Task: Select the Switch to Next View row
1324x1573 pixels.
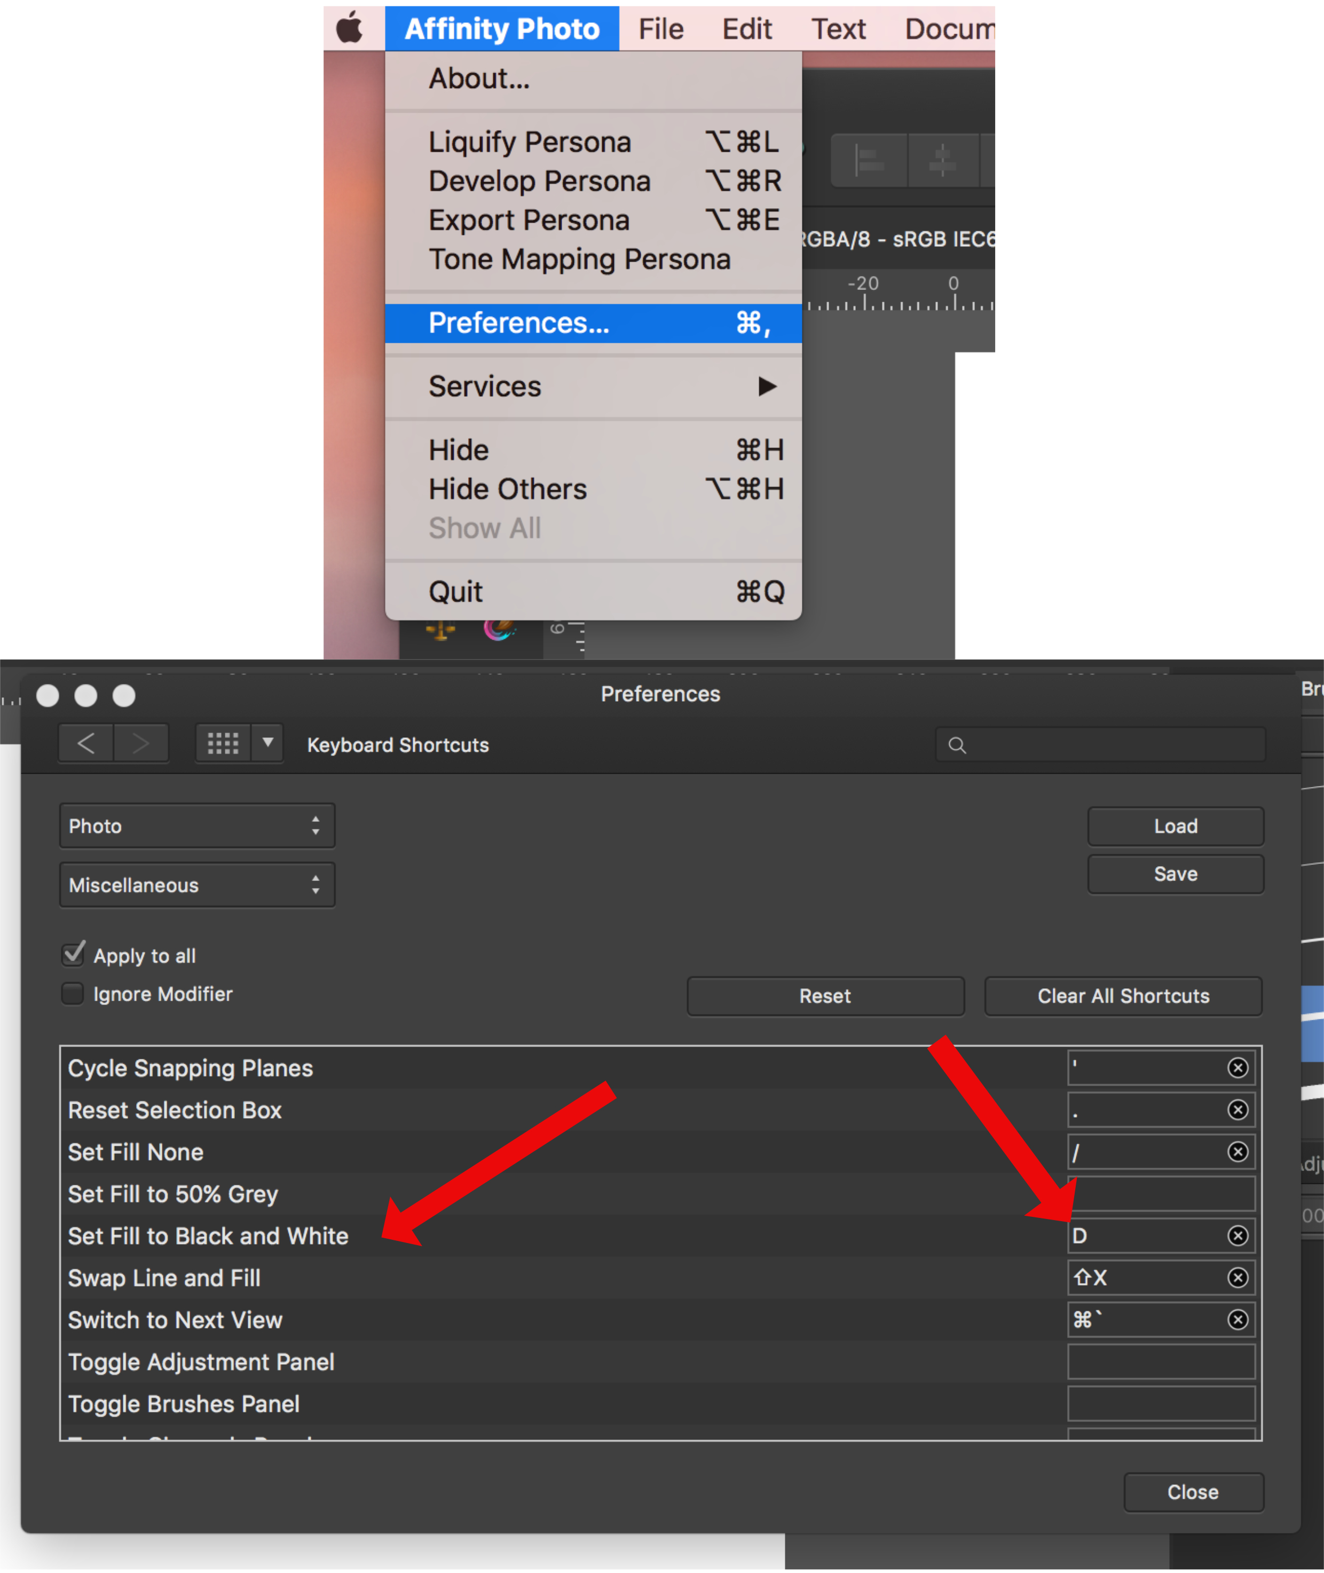Action: (660, 1320)
